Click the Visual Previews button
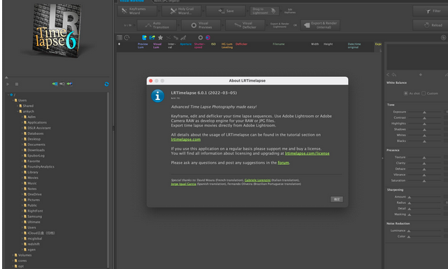The height and width of the screenshot is (269, 448). [201, 25]
